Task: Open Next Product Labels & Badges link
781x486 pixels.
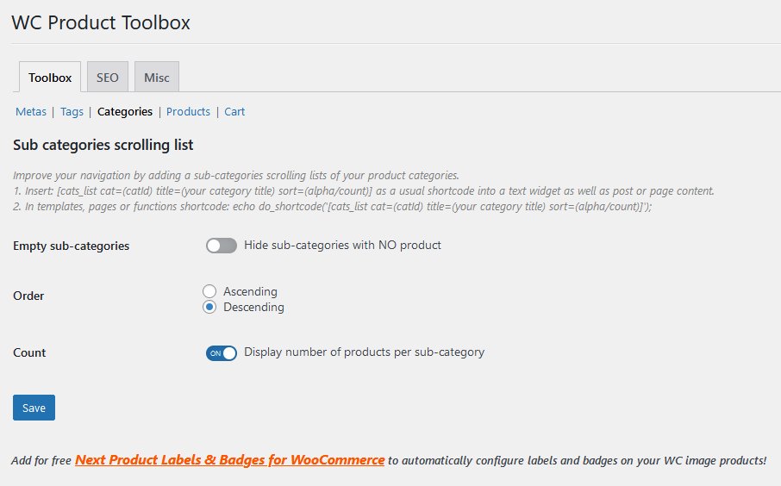Action: (x=229, y=459)
